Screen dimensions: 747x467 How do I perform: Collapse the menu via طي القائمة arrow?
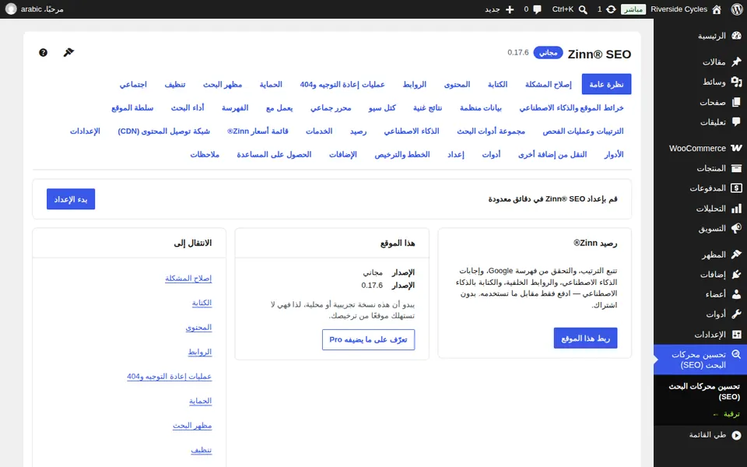coord(737,434)
